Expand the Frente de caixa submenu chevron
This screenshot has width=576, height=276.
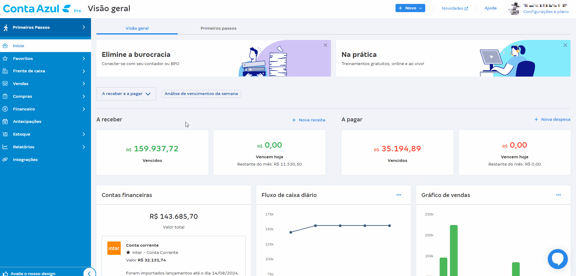(84, 71)
